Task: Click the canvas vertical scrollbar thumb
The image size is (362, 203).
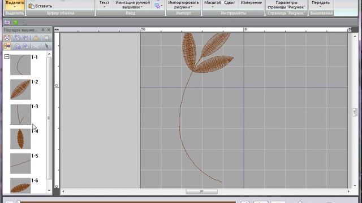Action: [355, 112]
